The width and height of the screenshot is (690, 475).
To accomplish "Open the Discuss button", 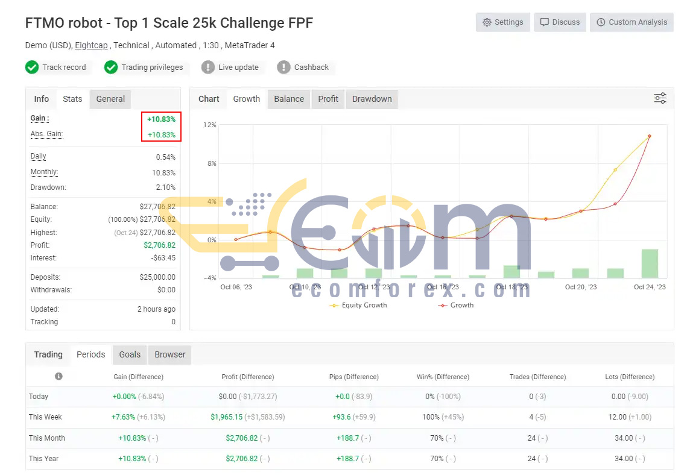I will pyautogui.click(x=560, y=22).
